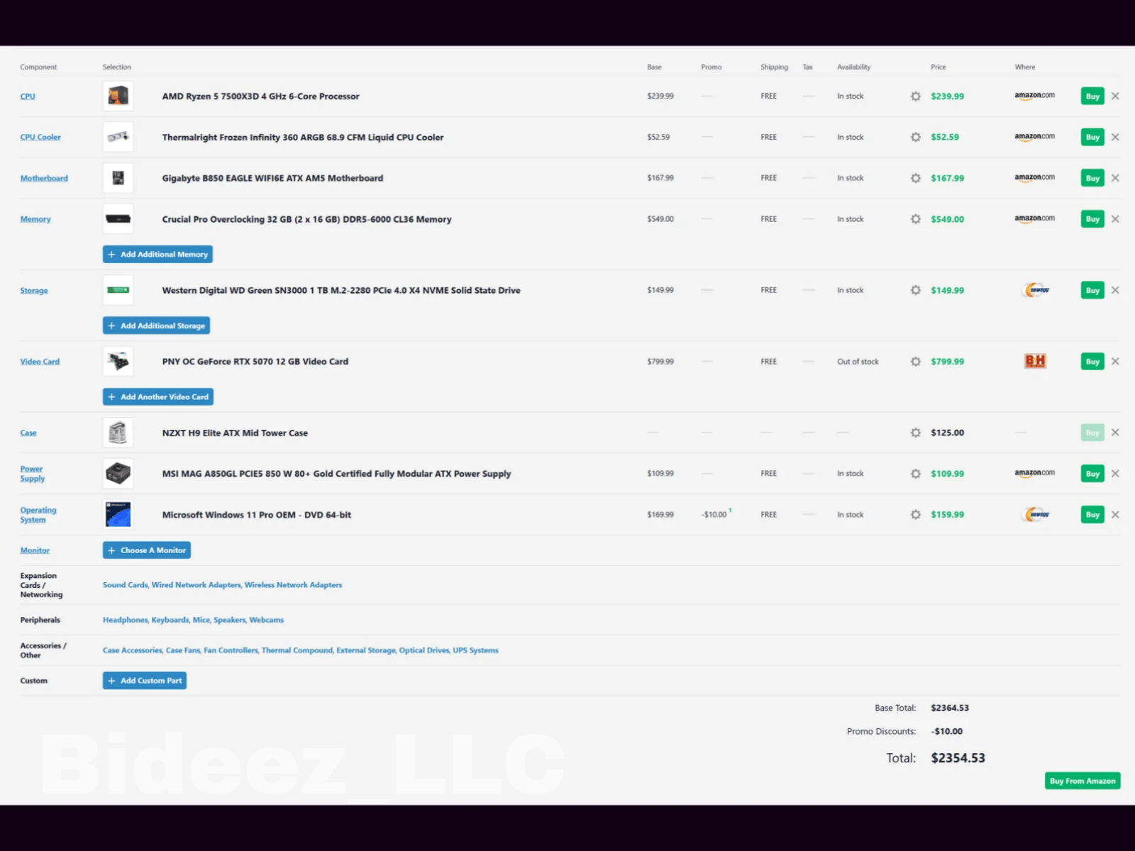
Task: Click the -$10.00 promo on Windows row
Action: (x=714, y=515)
